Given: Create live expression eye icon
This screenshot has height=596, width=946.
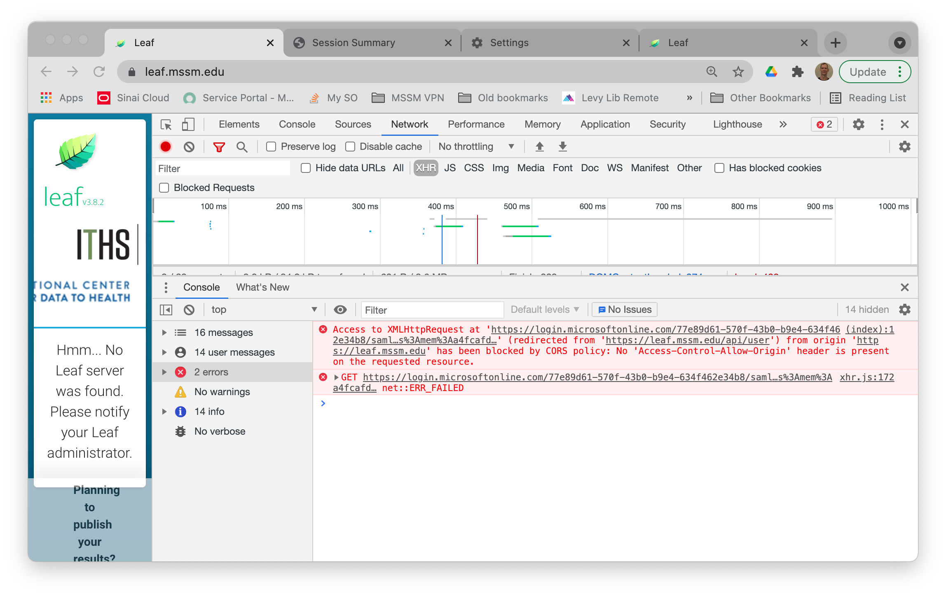Looking at the screenshot, I should point(340,310).
